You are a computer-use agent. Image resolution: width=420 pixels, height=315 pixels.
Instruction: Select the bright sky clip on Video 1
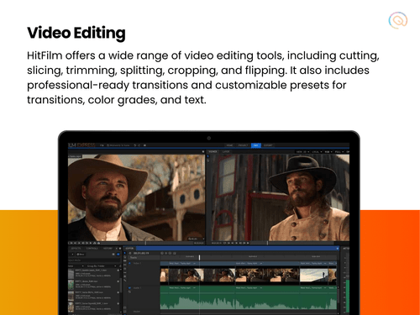(x=314, y=276)
